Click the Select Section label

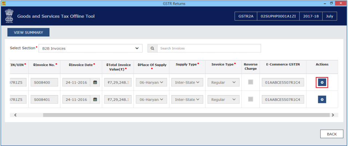(x=23, y=48)
